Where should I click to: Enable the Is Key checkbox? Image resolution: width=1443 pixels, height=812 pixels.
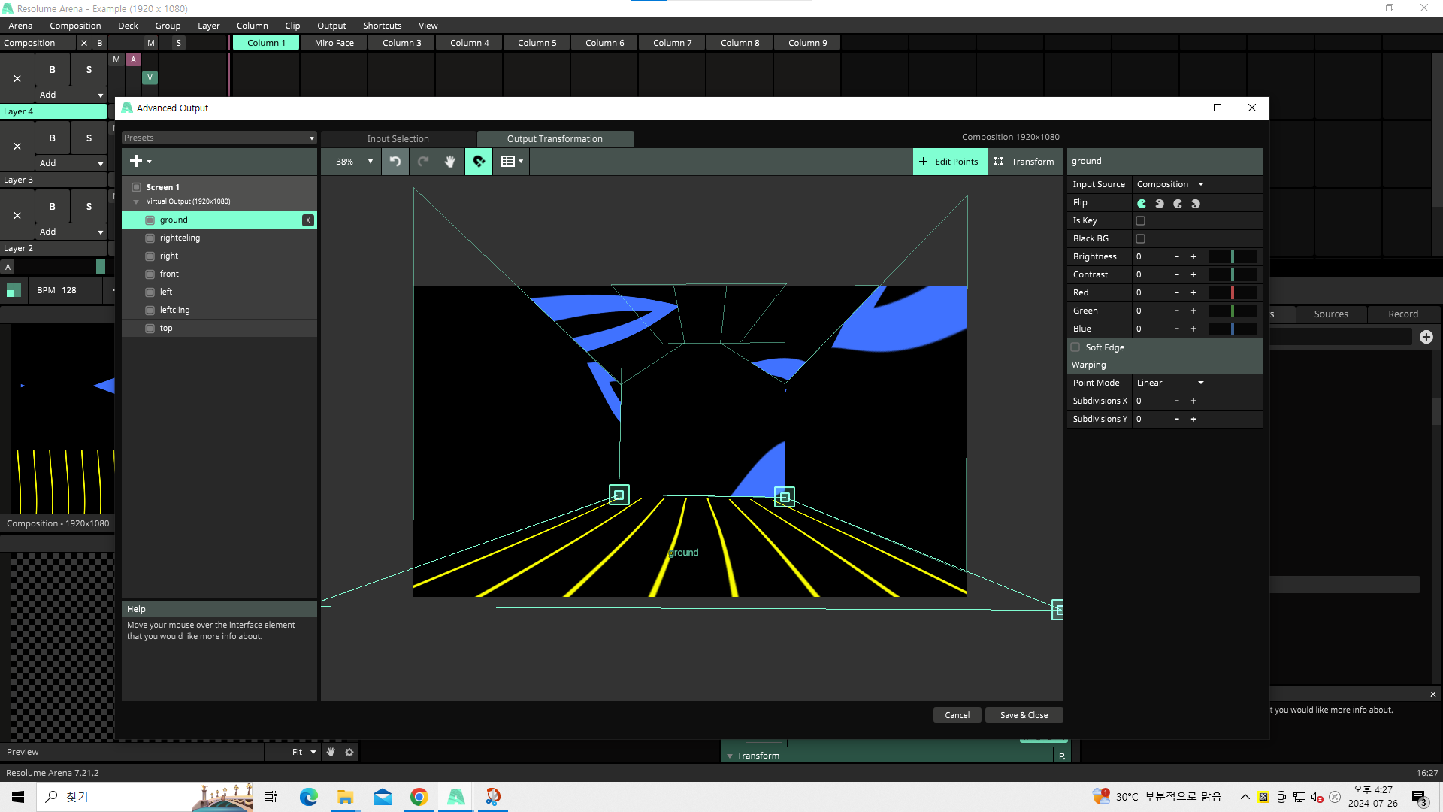click(x=1140, y=221)
